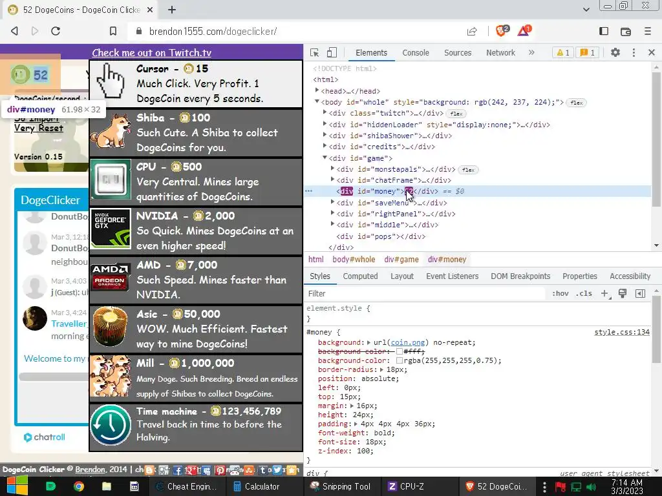The width and height of the screenshot is (662, 496).
Task: Open the tab search dropdown arrow
Action: pyautogui.click(x=586, y=9)
